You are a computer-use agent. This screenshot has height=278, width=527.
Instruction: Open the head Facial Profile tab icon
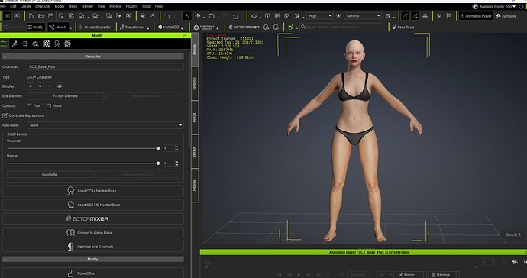[x=57, y=44]
